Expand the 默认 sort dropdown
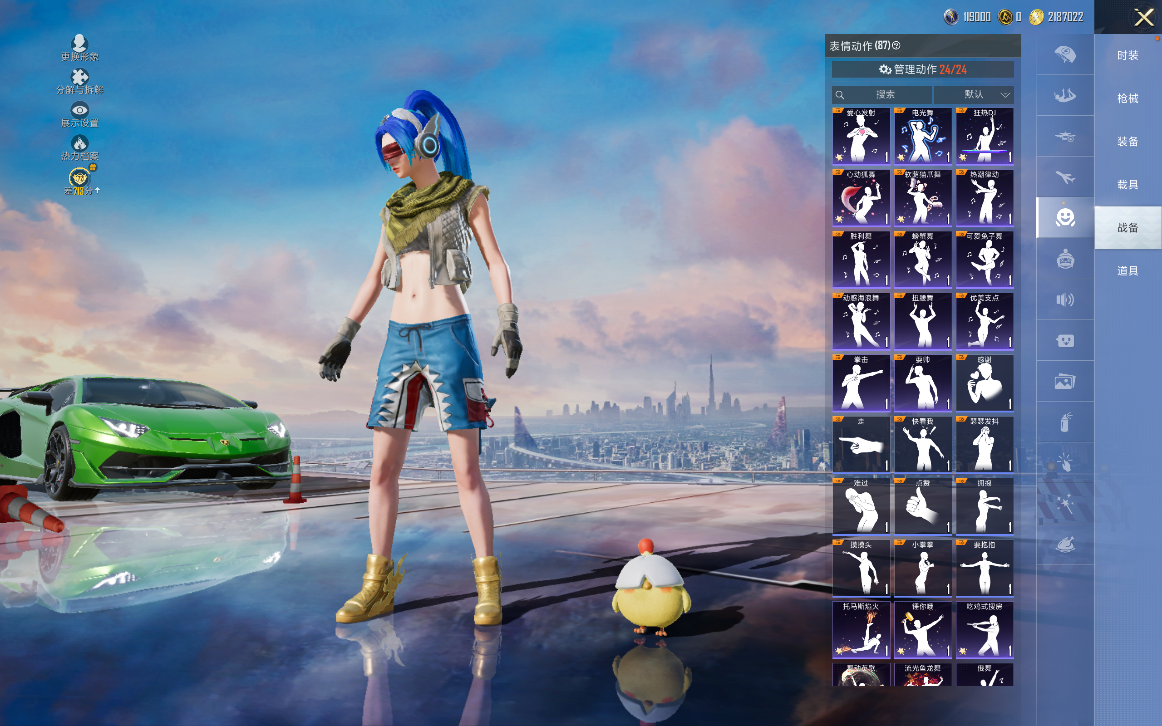The height and width of the screenshot is (726, 1162). point(974,94)
